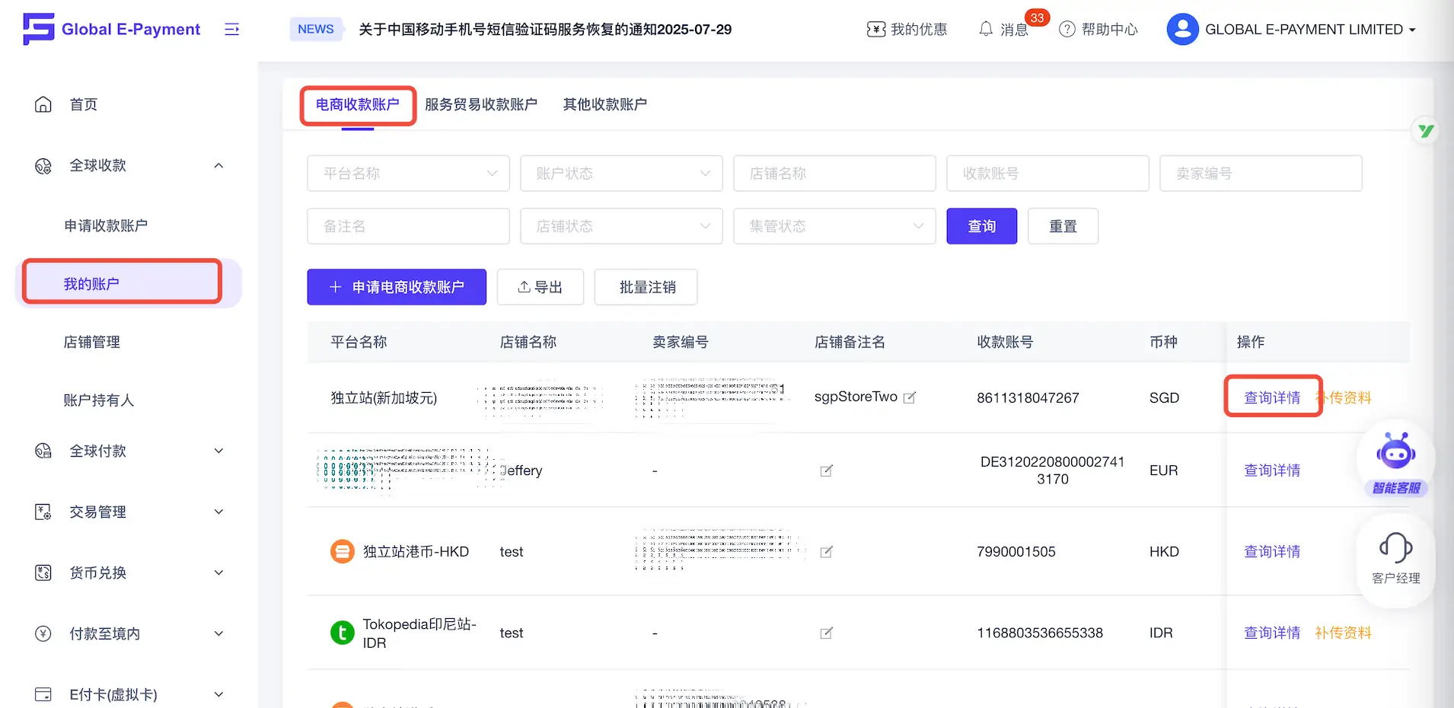Click the 查询 search button

(981, 226)
